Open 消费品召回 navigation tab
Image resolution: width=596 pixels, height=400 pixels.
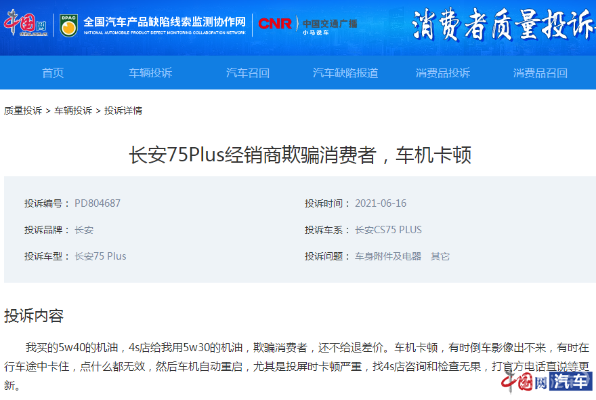540,73
